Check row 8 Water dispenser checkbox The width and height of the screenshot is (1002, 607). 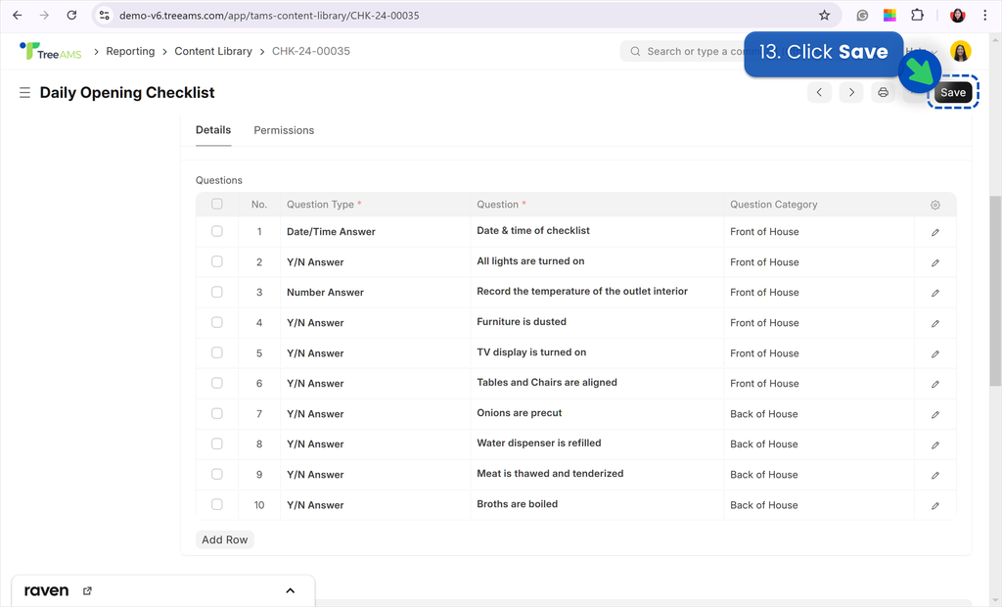pyautogui.click(x=216, y=444)
